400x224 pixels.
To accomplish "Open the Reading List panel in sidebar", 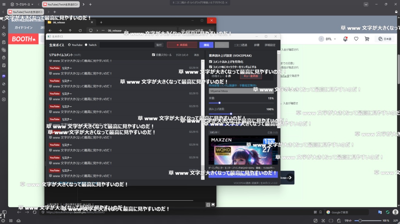I will [x=4, y=65].
